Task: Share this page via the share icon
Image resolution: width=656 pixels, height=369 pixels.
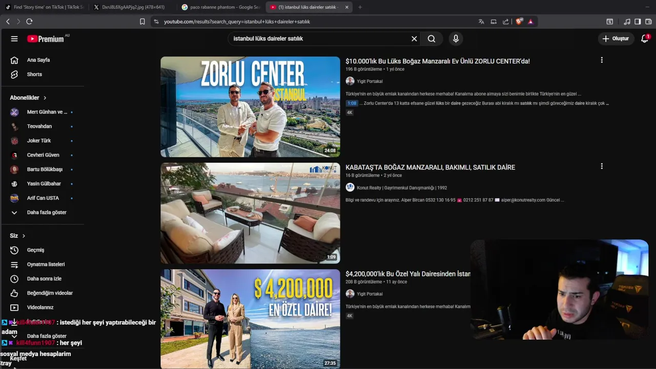Action: [x=506, y=22]
